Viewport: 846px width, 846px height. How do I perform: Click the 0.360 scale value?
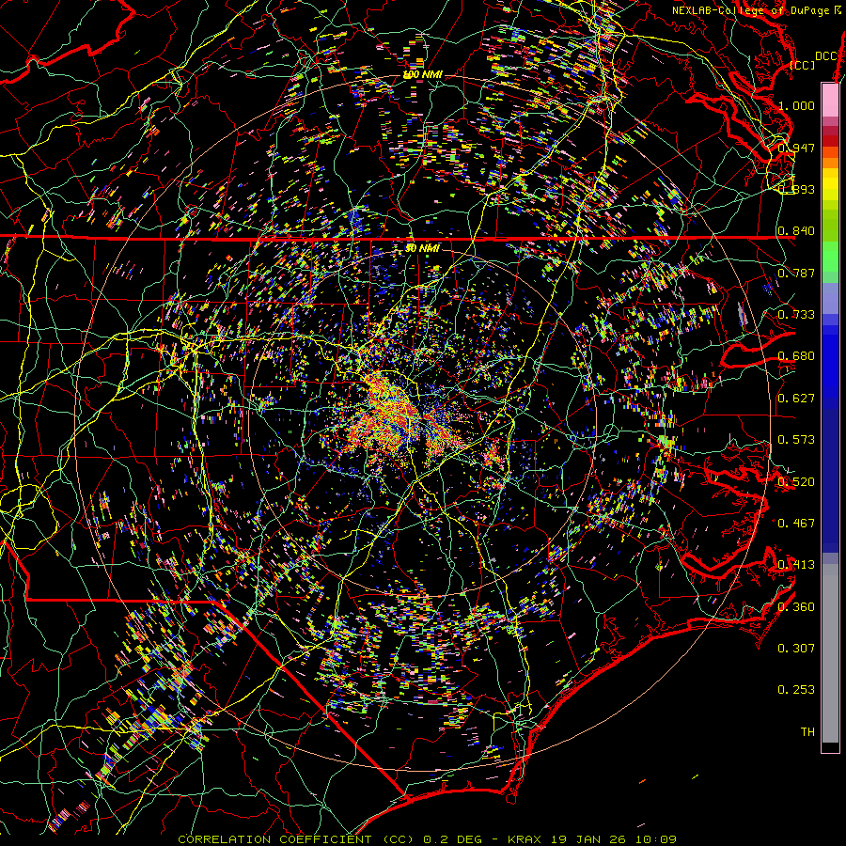[796, 607]
